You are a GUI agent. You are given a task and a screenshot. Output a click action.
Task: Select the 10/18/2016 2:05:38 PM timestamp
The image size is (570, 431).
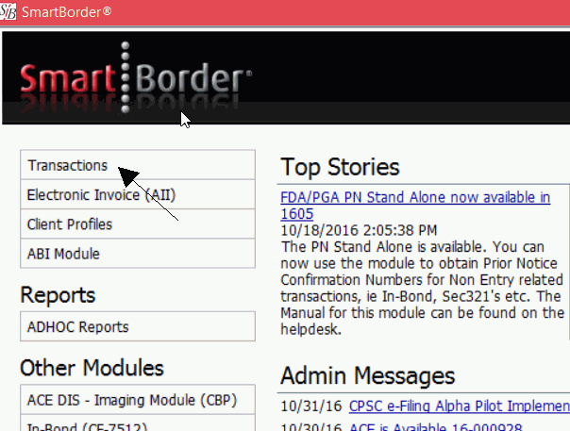tap(359, 230)
